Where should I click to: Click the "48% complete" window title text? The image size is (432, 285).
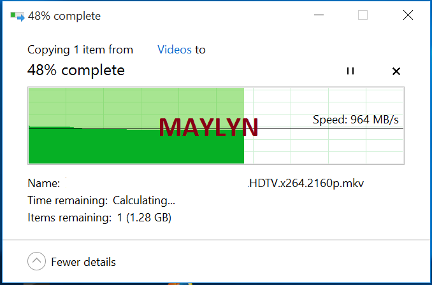[64, 17]
